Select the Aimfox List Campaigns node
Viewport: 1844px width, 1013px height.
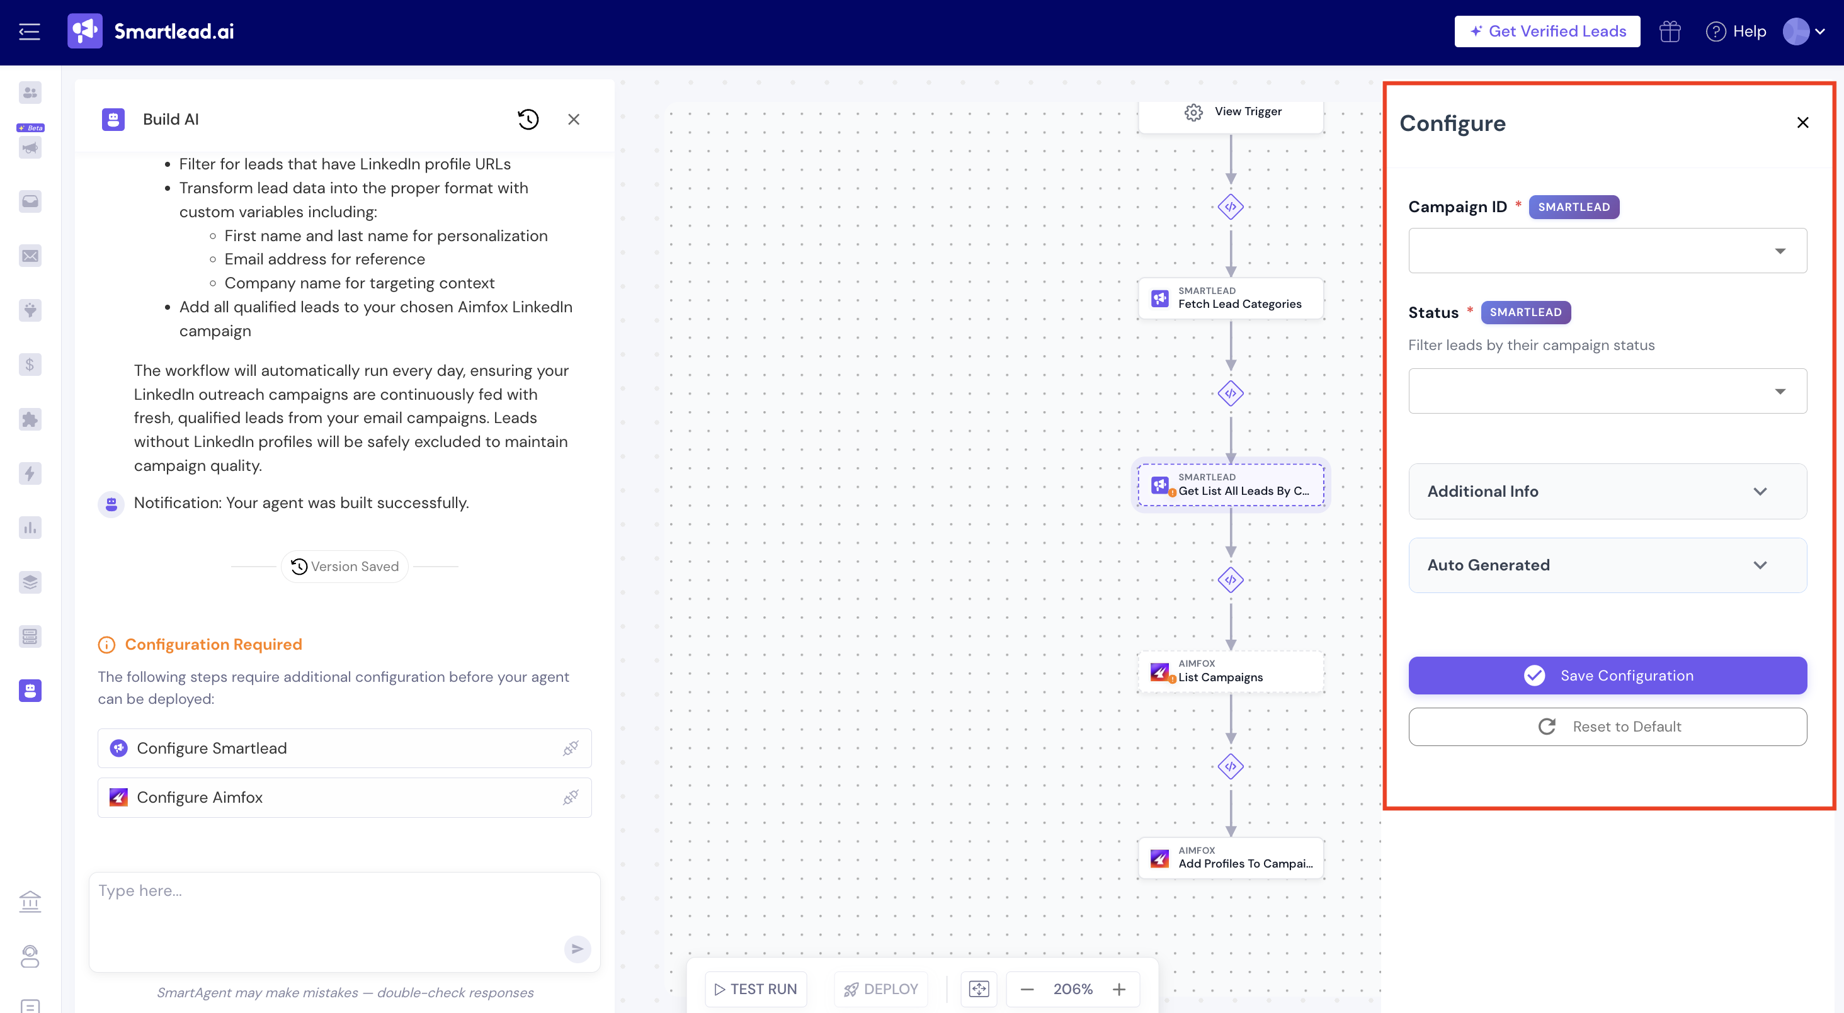coord(1231,671)
